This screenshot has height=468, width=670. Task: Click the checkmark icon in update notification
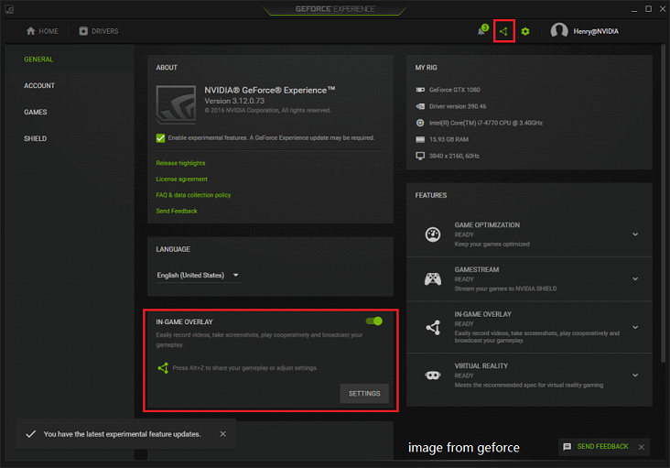click(x=31, y=434)
